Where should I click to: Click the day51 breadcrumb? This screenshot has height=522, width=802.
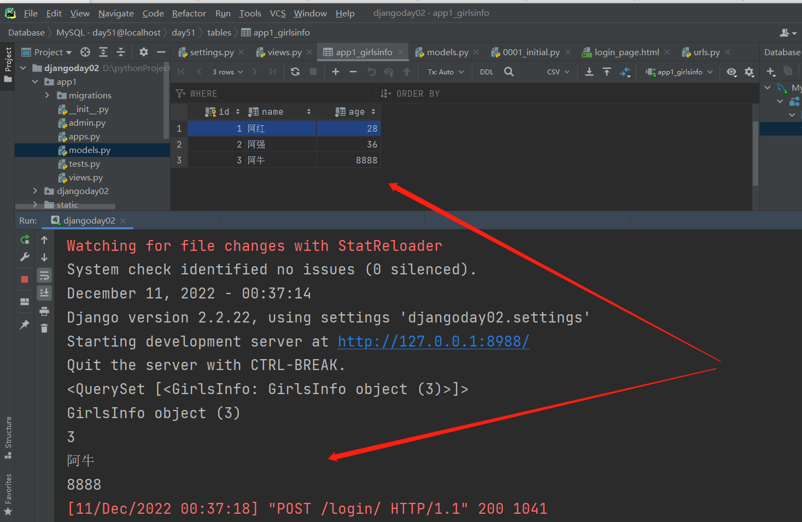point(183,32)
